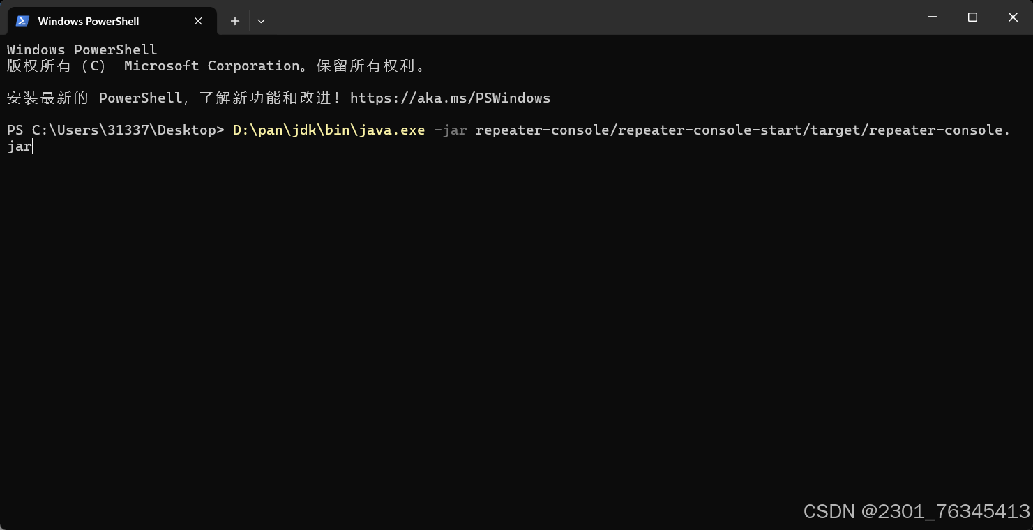Screen dimensions: 1033x530
Task: Click the PowerShell icon on the tab
Action: pyautogui.click(x=22, y=21)
